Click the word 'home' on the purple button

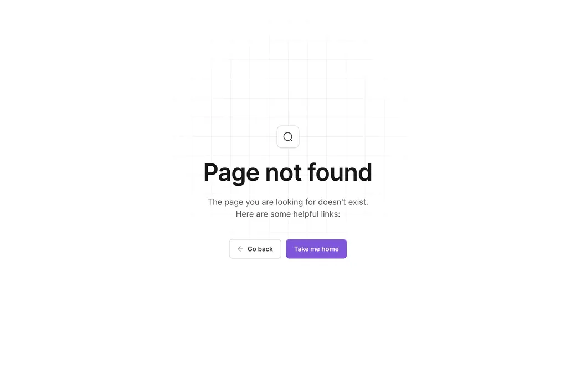tap(330, 249)
